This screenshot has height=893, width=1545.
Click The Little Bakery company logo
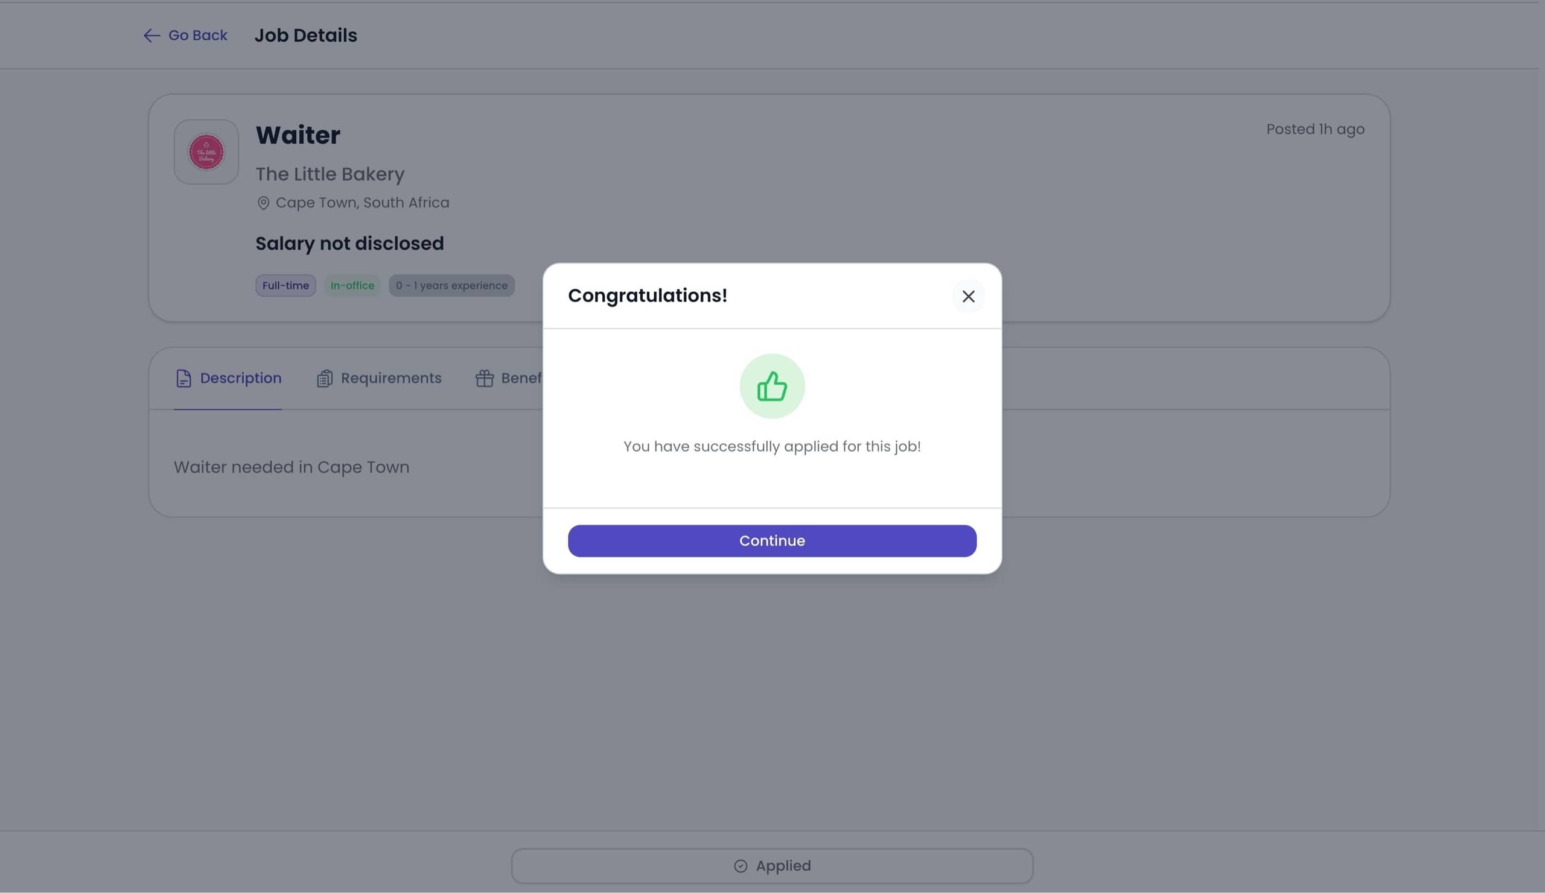coord(206,152)
